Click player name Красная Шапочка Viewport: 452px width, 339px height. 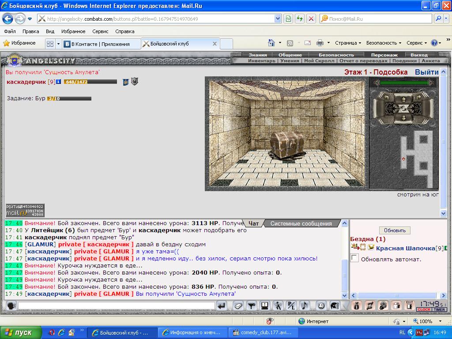[x=406, y=248]
